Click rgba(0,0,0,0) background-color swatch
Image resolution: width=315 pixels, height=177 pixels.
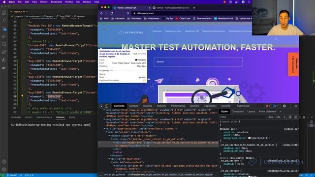pos(250,138)
